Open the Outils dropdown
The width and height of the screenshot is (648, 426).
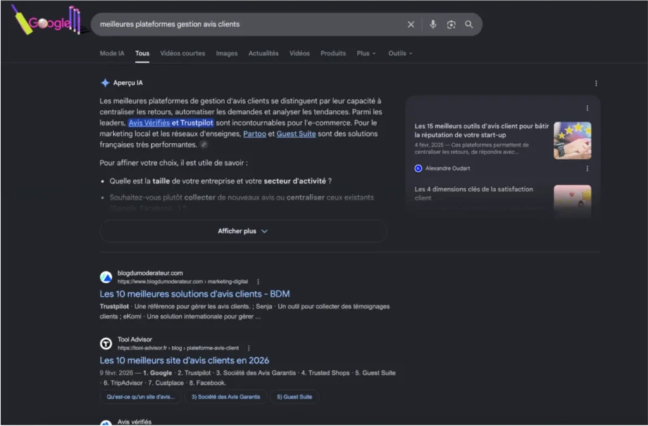tap(400, 53)
